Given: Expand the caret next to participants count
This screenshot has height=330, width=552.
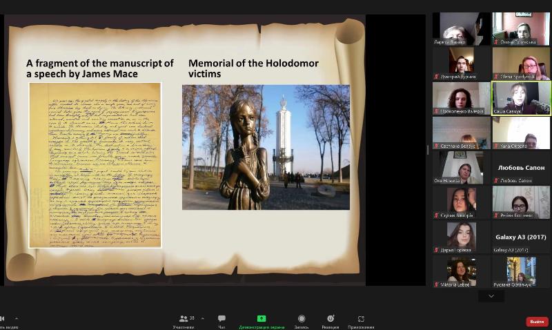Looking at the screenshot, I should [202, 318].
